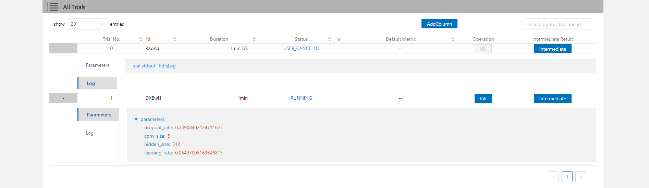Switch to Parameters tab for trial 0

tap(97, 65)
